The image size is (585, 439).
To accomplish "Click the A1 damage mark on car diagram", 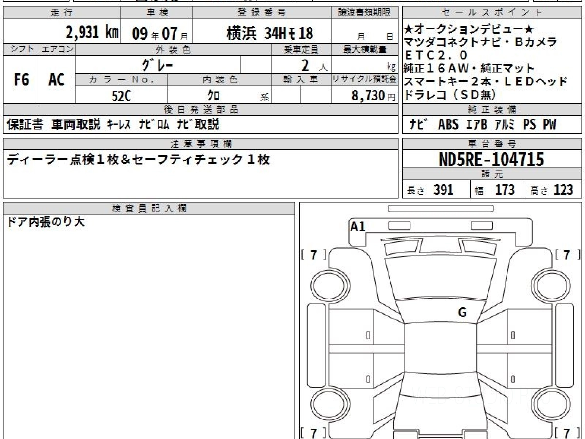I will (358, 226).
